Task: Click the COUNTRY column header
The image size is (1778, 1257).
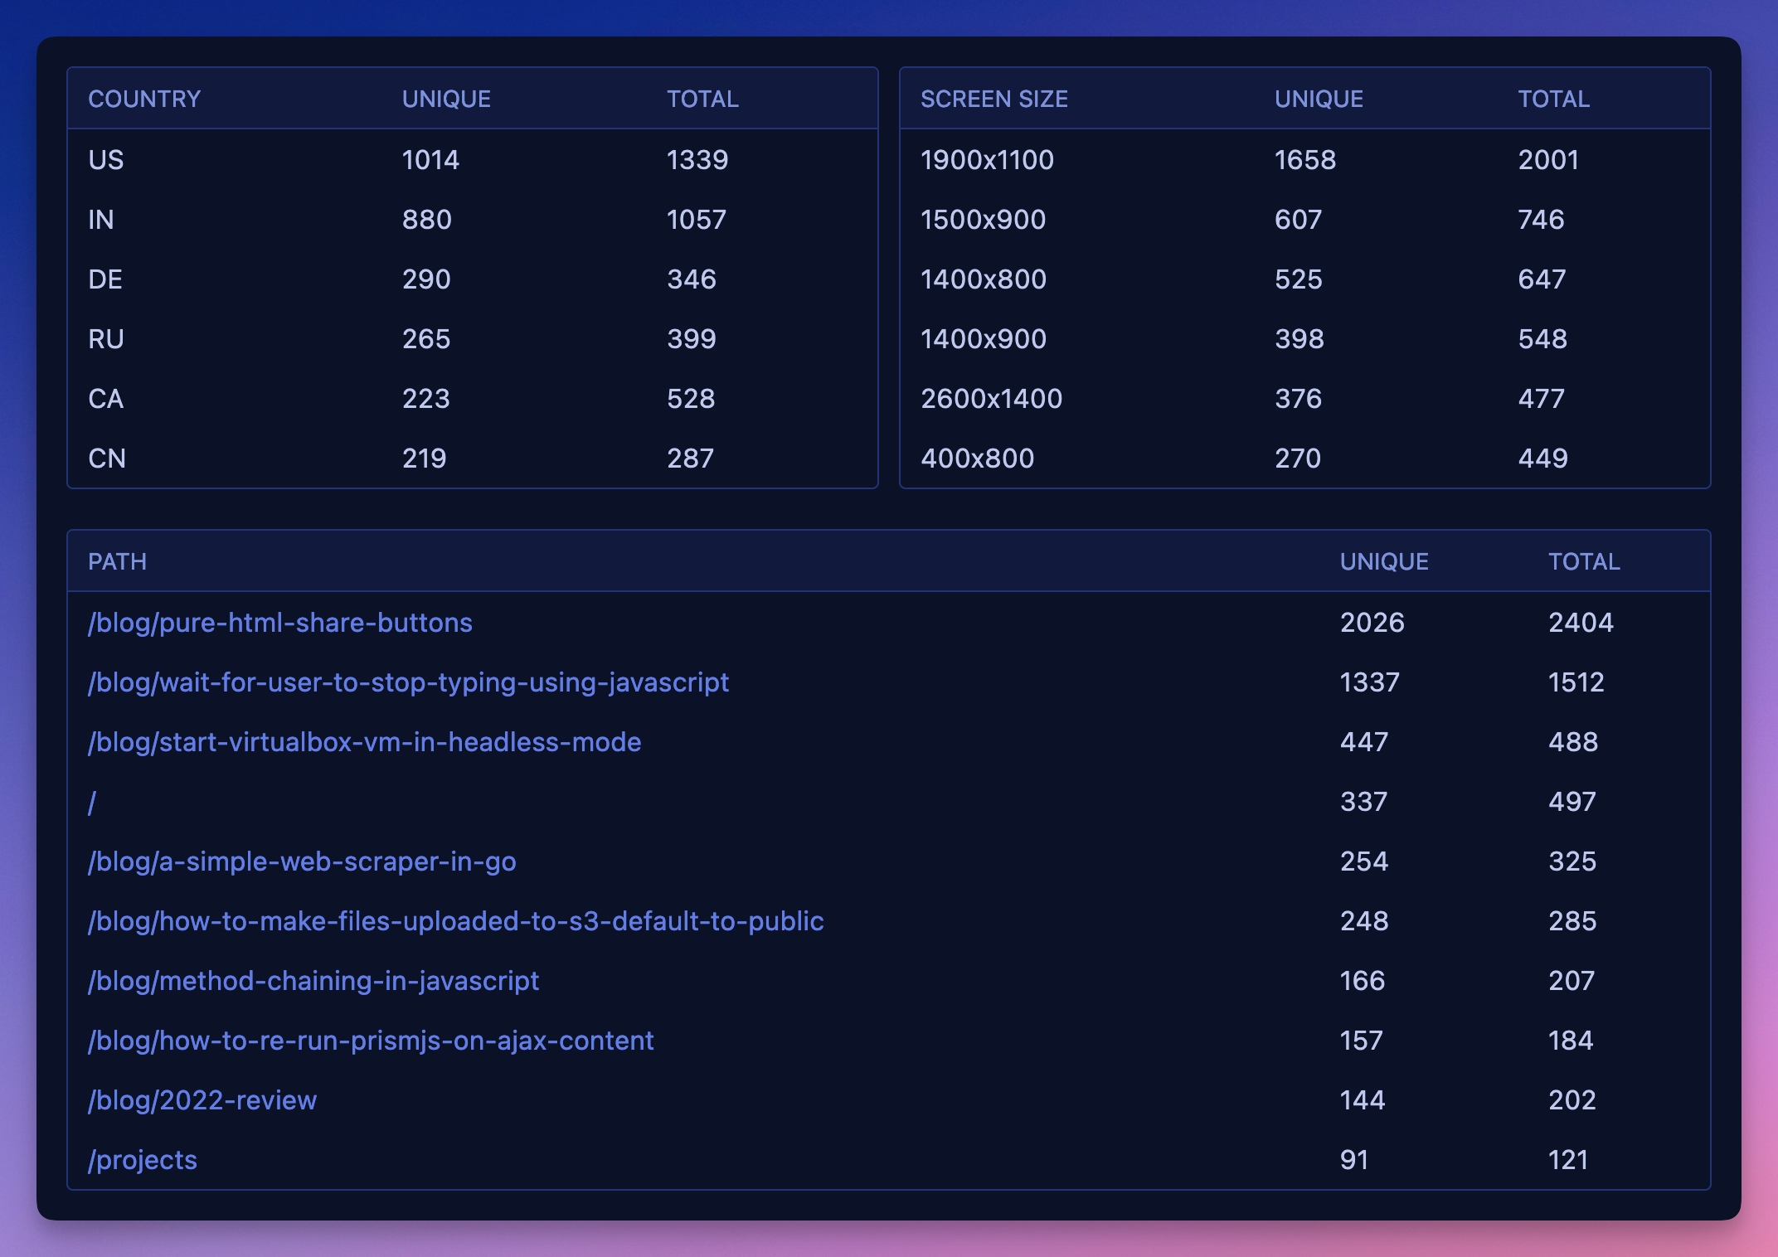Action: [x=144, y=99]
